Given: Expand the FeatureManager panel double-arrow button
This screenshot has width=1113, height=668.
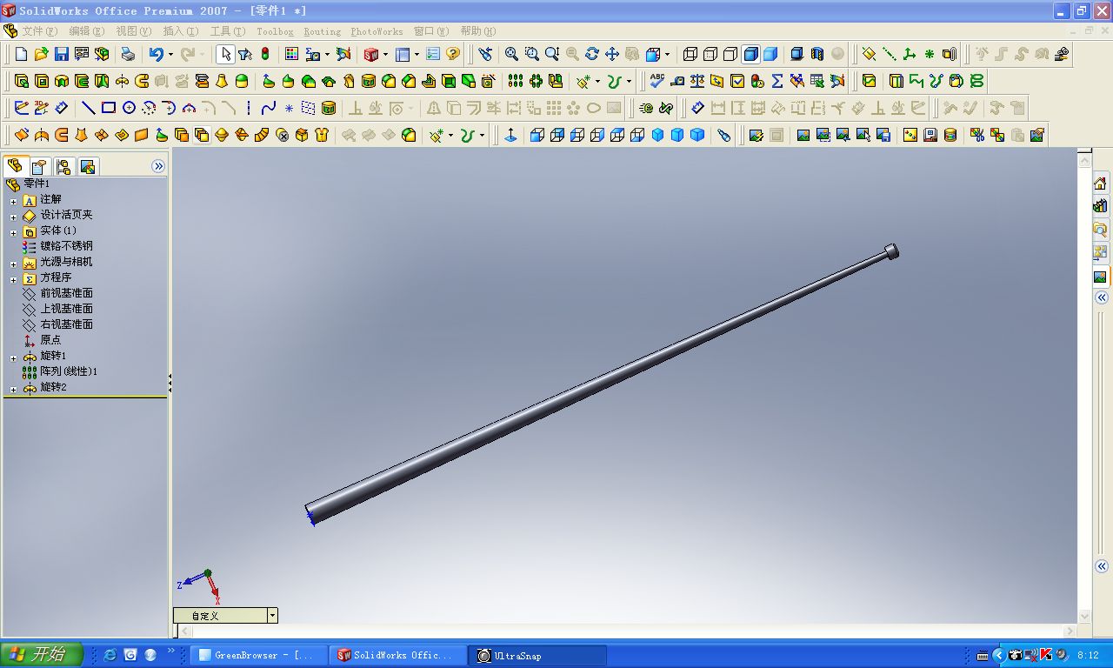Looking at the screenshot, I should coord(158,166).
